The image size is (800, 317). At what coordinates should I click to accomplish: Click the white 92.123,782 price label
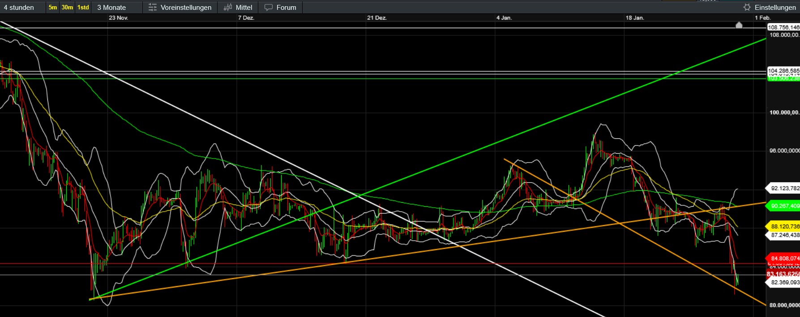click(784, 188)
